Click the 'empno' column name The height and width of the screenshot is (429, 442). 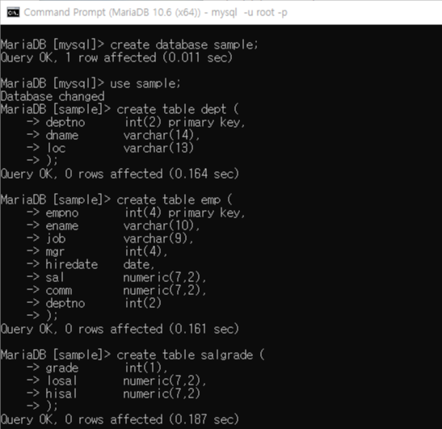point(62,212)
